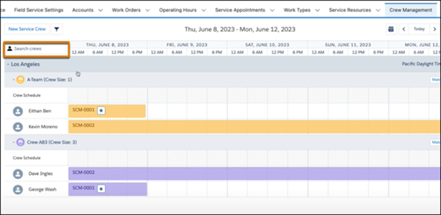441x215 pixels.
Task: Click SUN, JUNE 11, 2023 column header
Action: [x=348, y=45]
